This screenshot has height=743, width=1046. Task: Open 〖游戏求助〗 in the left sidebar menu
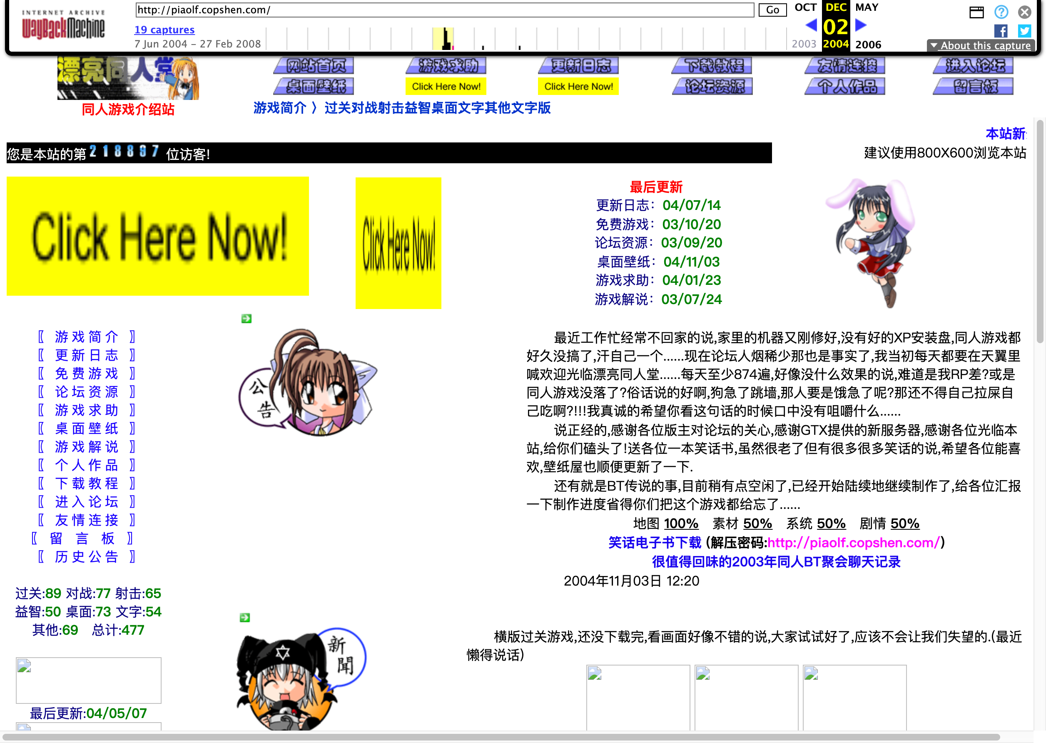(x=87, y=410)
